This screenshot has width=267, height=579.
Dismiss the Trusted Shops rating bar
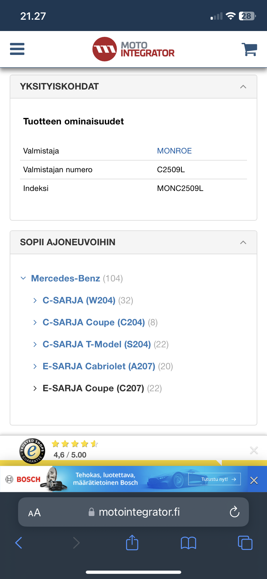click(x=254, y=450)
